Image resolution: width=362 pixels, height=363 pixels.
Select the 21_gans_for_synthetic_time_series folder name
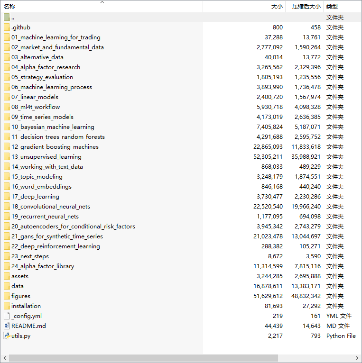57,236
